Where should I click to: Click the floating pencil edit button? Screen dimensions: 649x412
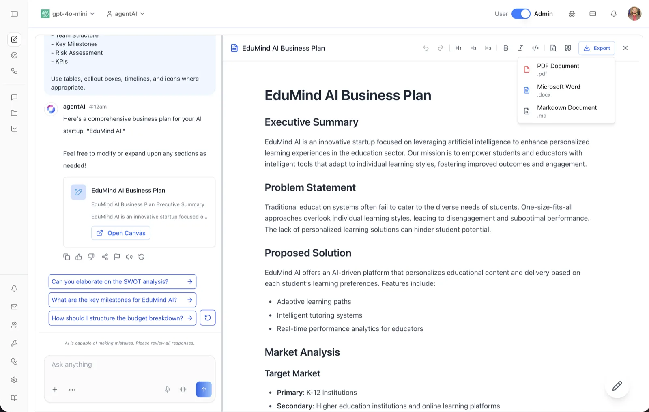(617, 386)
